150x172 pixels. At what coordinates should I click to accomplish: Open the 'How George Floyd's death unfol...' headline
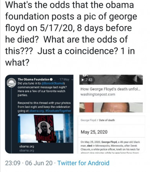click(111, 89)
